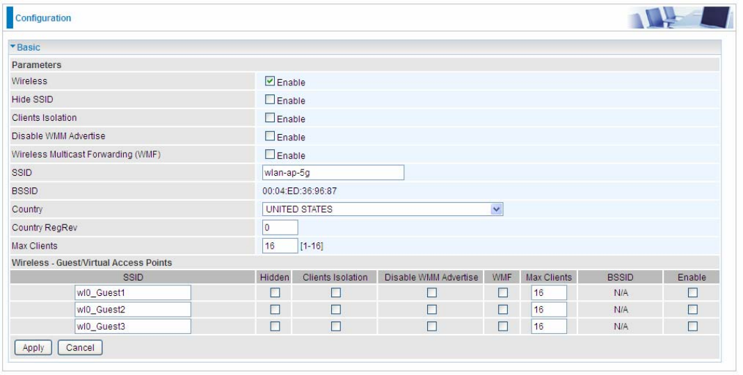
Task: Open the Country dropdown showing UNITED STATES
Action: pos(383,209)
